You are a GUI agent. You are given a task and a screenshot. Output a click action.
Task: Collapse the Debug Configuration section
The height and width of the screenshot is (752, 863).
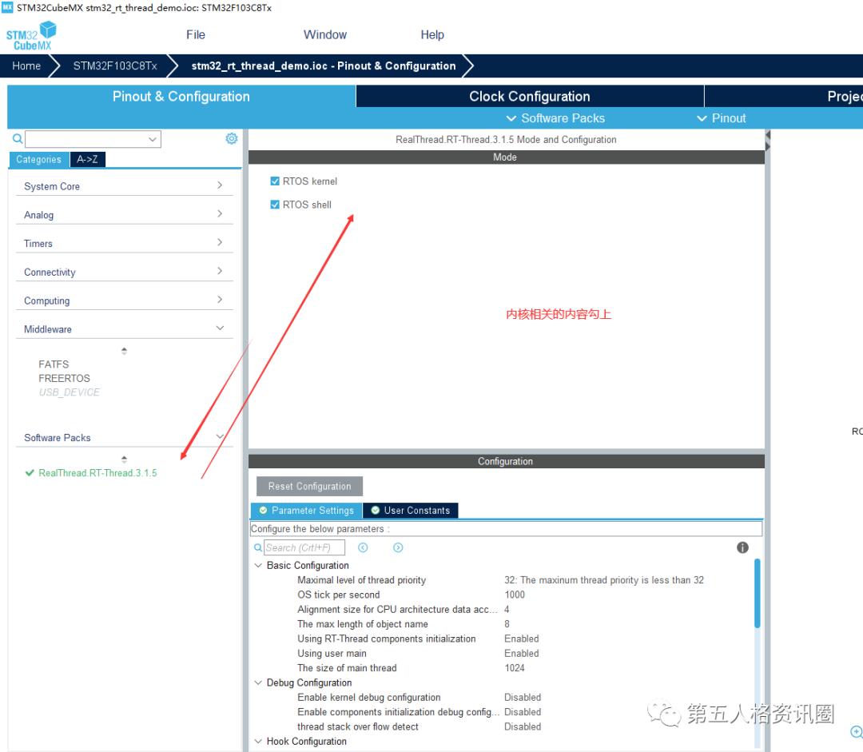[258, 682]
